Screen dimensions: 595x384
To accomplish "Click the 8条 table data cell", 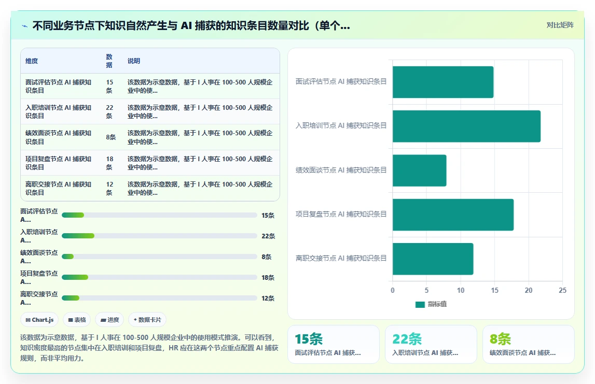I will (x=111, y=137).
